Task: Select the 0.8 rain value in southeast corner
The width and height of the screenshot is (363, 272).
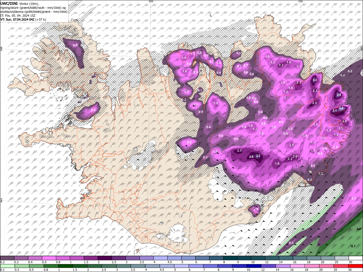Action: pos(358,229)
